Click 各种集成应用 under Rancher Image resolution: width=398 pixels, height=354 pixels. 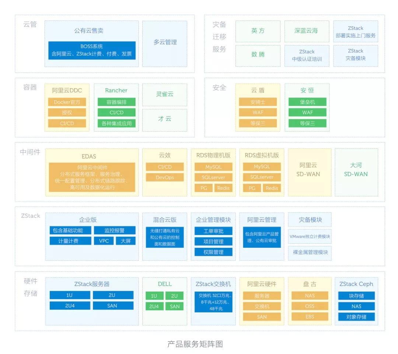(116, 123)
